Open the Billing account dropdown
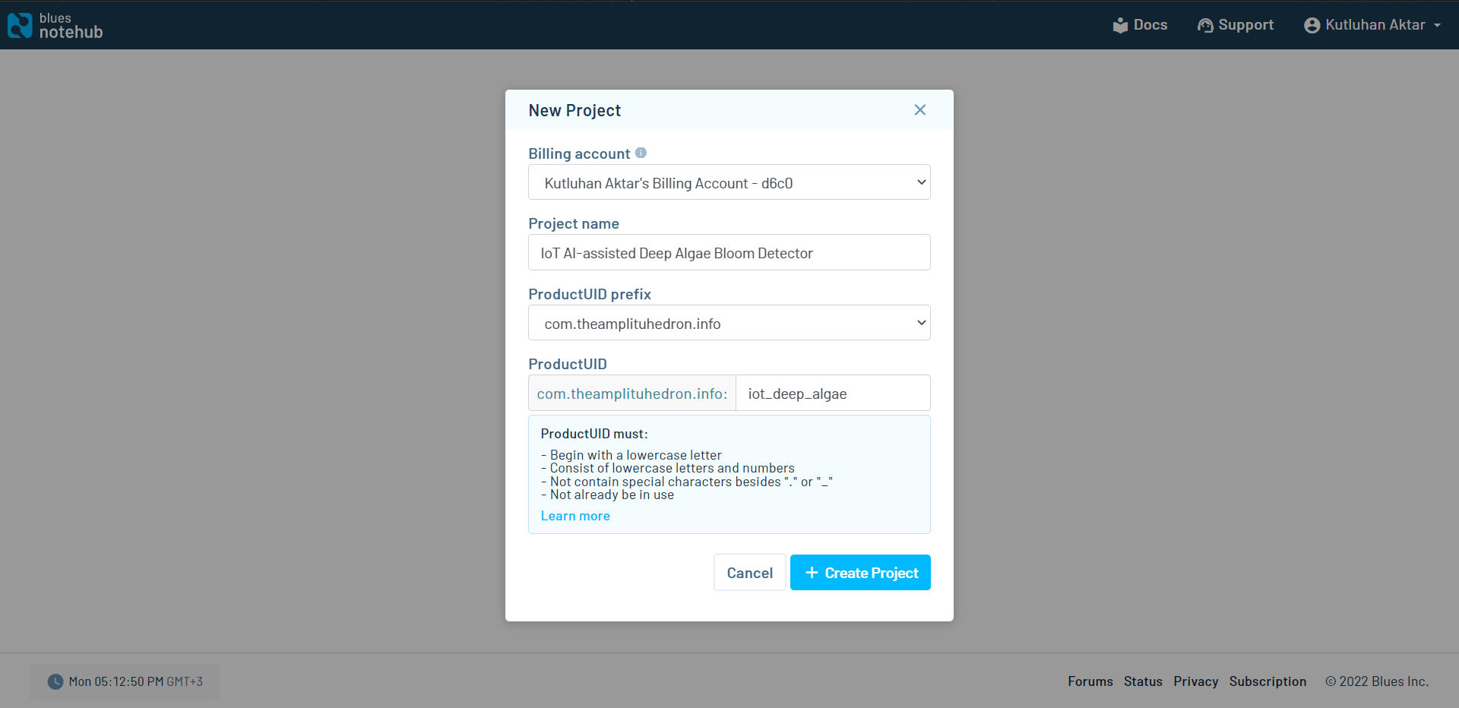1459x708 pixels. point(729,183)
